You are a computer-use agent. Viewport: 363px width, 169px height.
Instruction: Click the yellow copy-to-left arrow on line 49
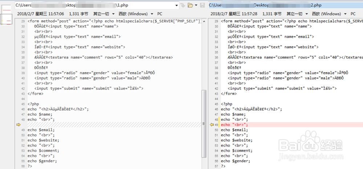coord(212,125)
